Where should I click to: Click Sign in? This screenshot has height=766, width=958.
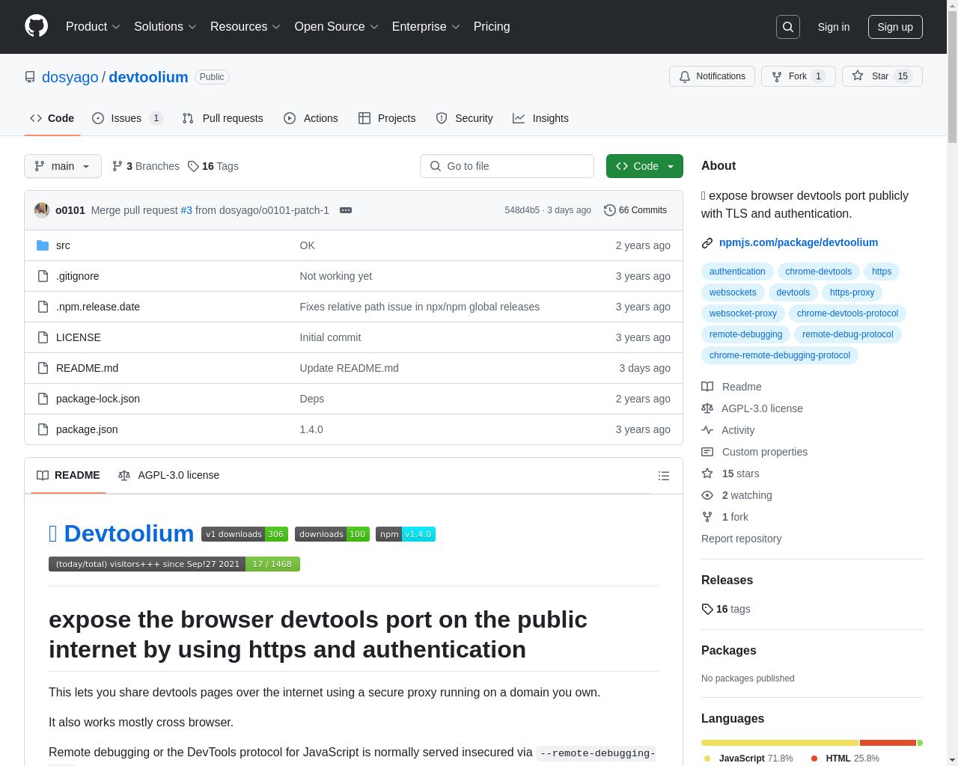click(833, 27)
